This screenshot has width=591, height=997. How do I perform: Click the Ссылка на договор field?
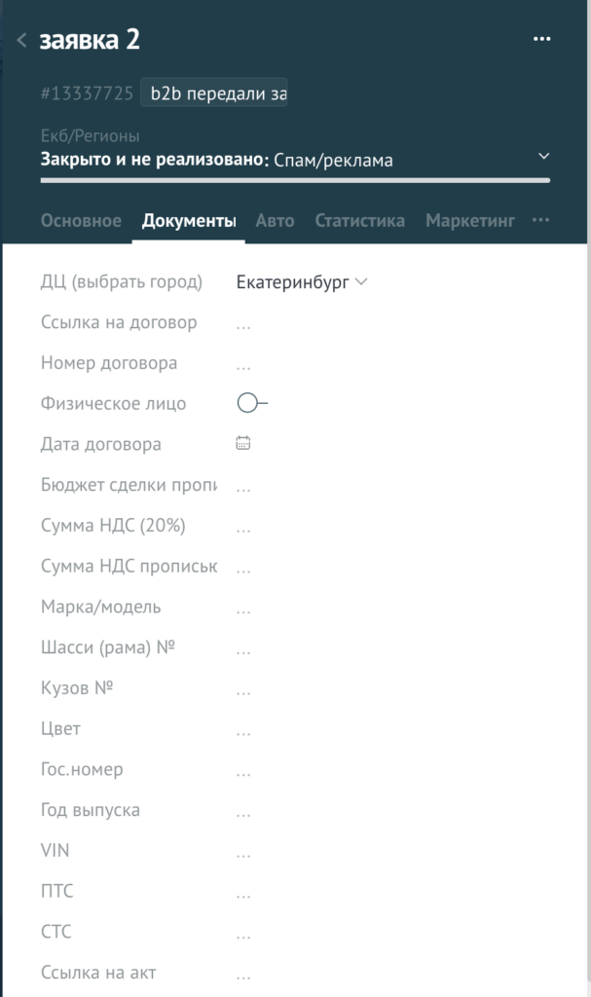point(243,323)
